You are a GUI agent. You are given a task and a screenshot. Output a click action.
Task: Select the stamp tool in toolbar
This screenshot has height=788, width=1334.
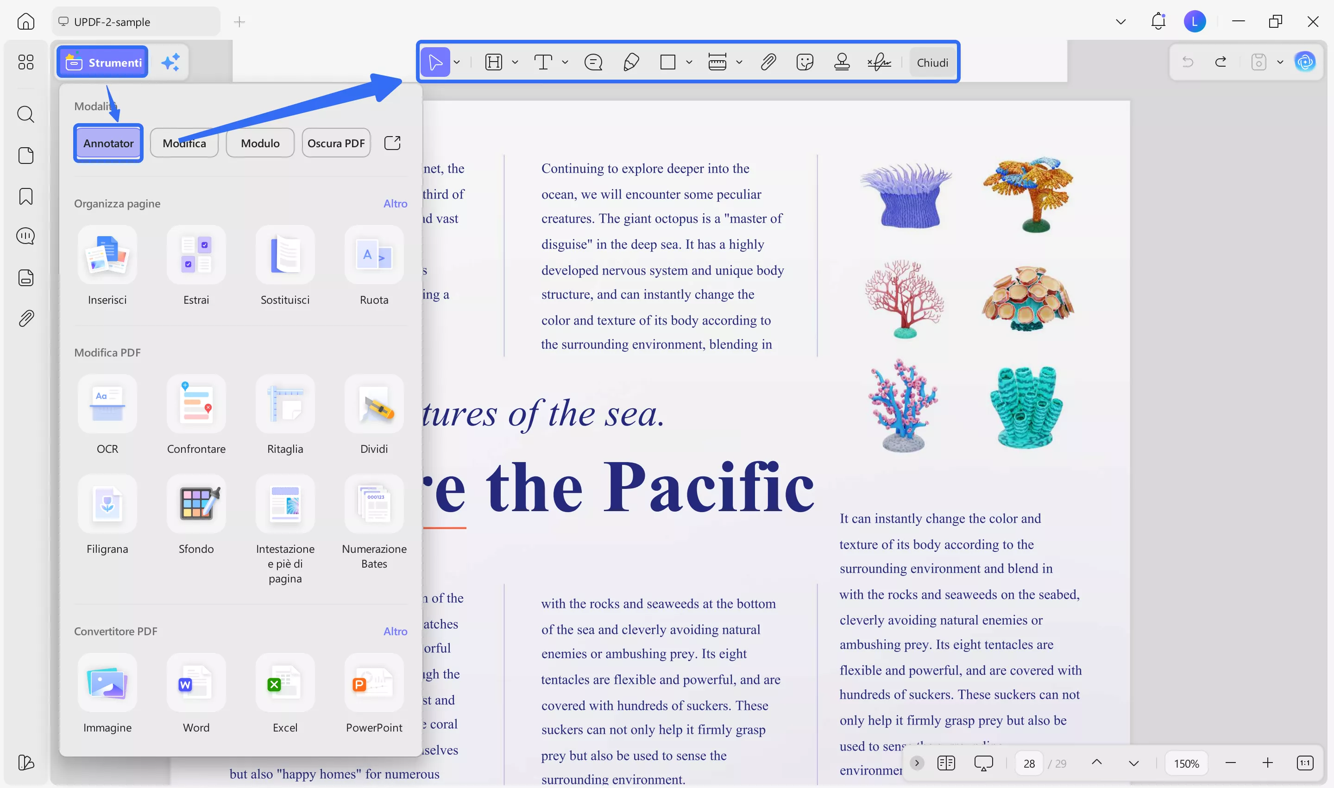842,63
